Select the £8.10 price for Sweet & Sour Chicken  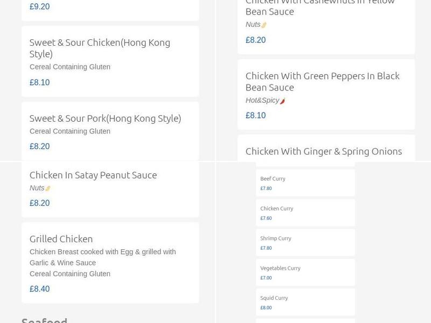pyautogui.click(x=39, y=82)
